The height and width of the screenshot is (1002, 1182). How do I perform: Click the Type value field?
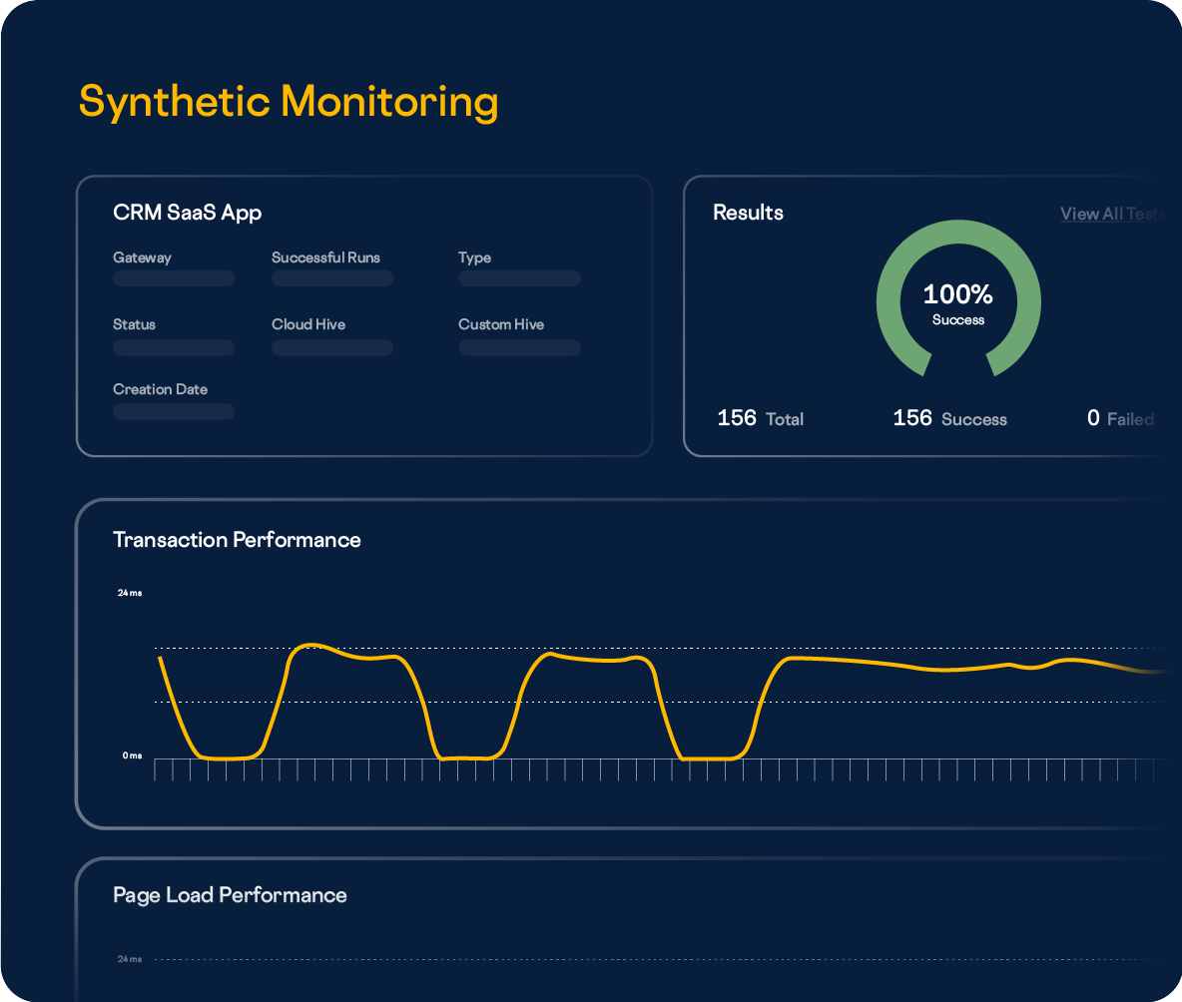tap(519, 278)
